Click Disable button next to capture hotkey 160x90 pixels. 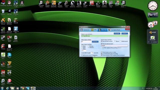coord(95,42)
